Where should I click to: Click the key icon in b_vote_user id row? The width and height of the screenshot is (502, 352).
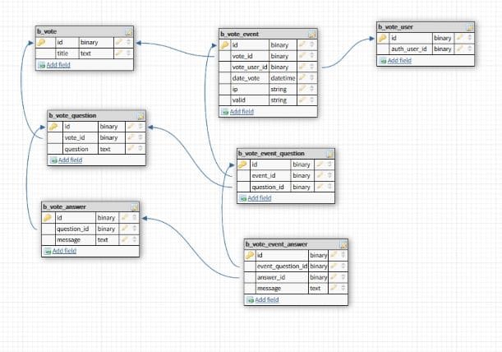click(382, 38)
